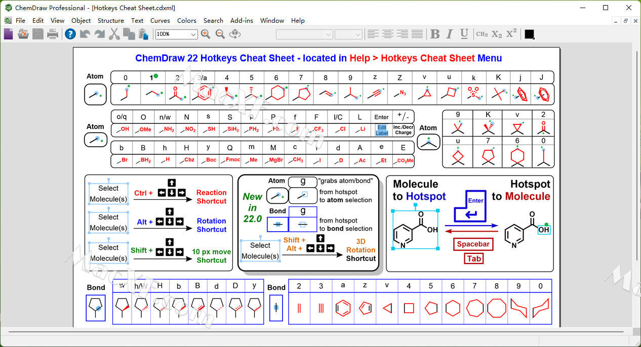Click the Zoom In magnifier icon
This screenshot has height=347, width=641.
206,34
